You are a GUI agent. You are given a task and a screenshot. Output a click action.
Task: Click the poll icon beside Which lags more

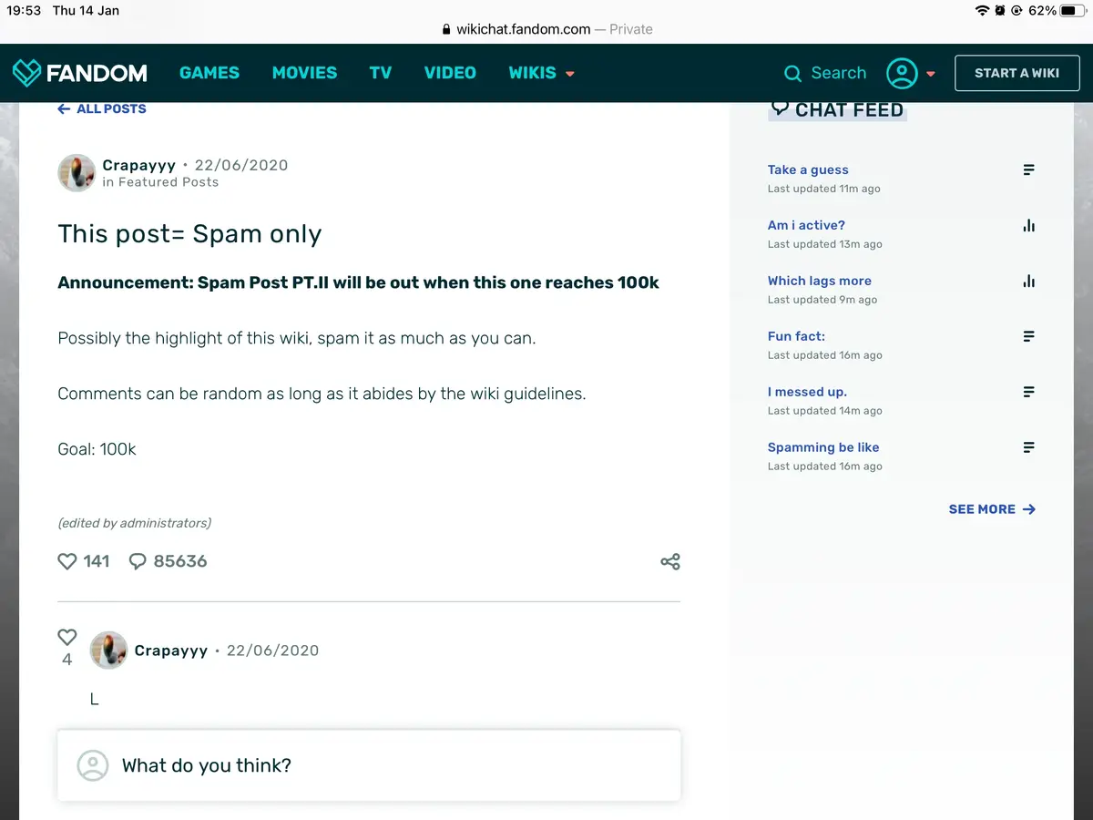coord(1028,281)
